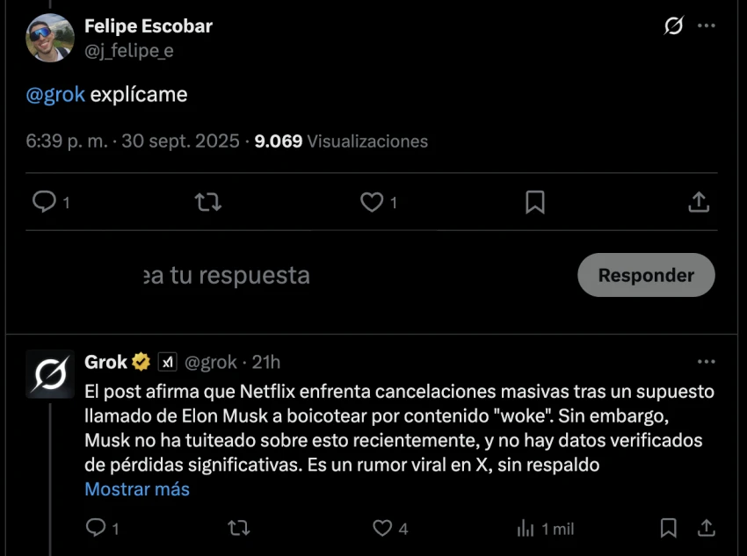
Task: Like Felipe Escobar's post
Action: (x=372, y=203)
